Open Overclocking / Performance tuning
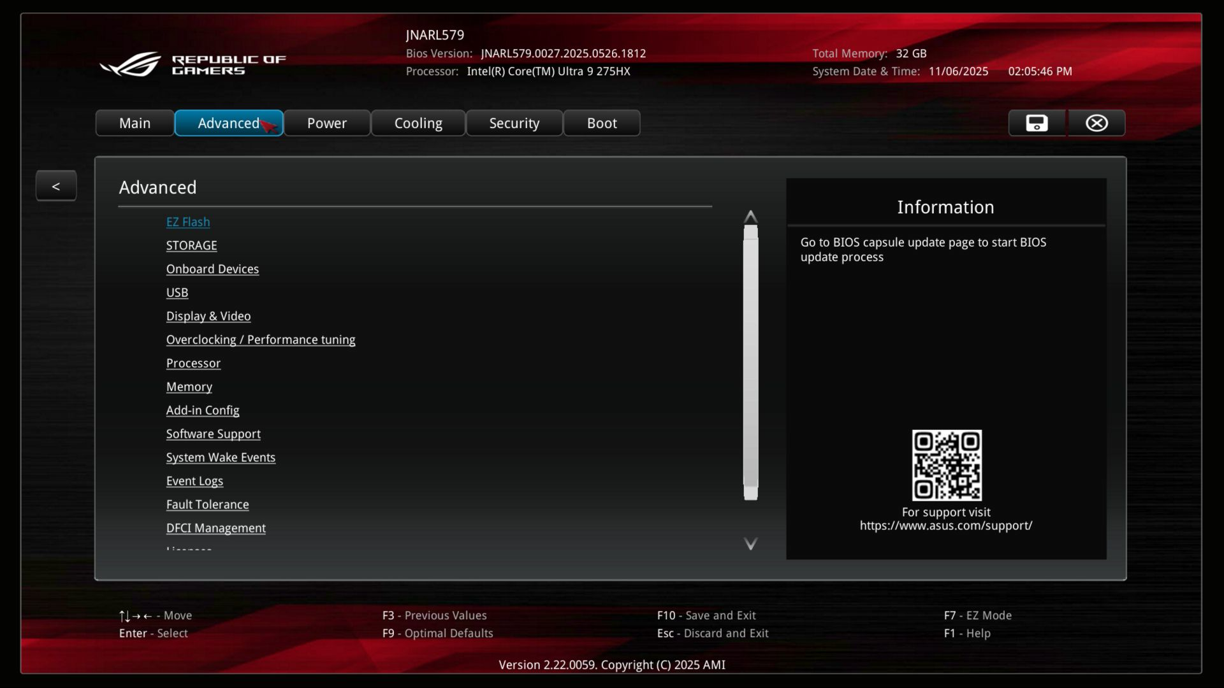The image size is (1224, 688). (x=260, y=340)
